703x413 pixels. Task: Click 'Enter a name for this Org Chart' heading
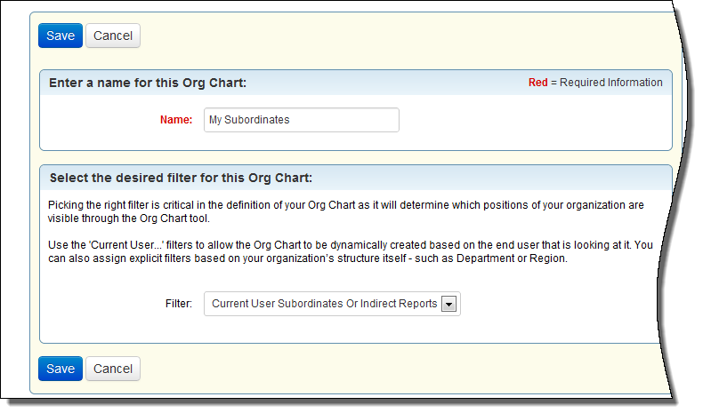click(148, 83)
